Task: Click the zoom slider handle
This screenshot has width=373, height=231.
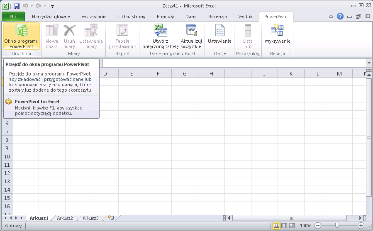Action: coord(337,226)
